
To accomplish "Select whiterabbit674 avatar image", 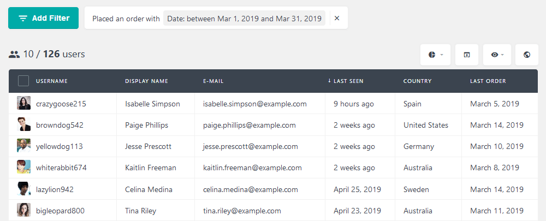I will click(23, 167).
